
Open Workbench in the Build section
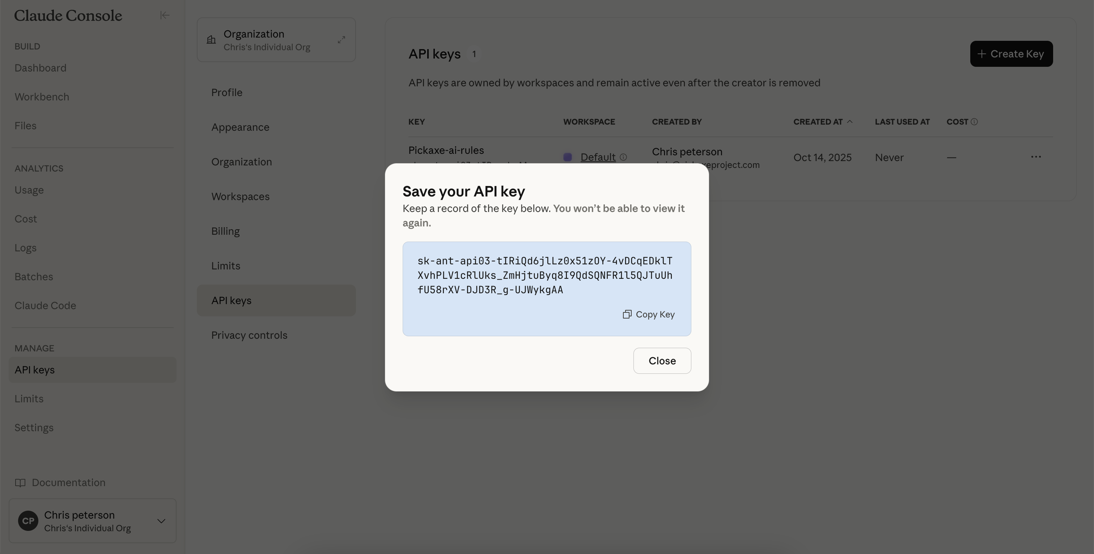[x=42, y=97]
